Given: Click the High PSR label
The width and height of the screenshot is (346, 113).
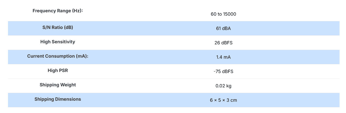Looking at the screenshot, I should coord(58,70).
